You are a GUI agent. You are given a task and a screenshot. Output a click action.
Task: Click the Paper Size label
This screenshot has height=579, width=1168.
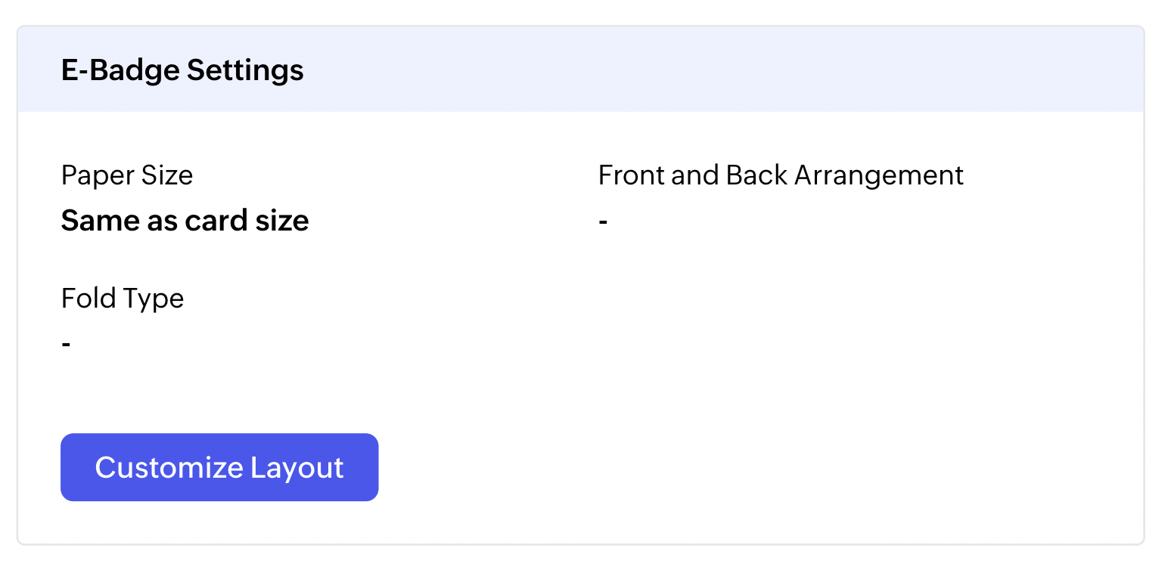tap(127, 175)
